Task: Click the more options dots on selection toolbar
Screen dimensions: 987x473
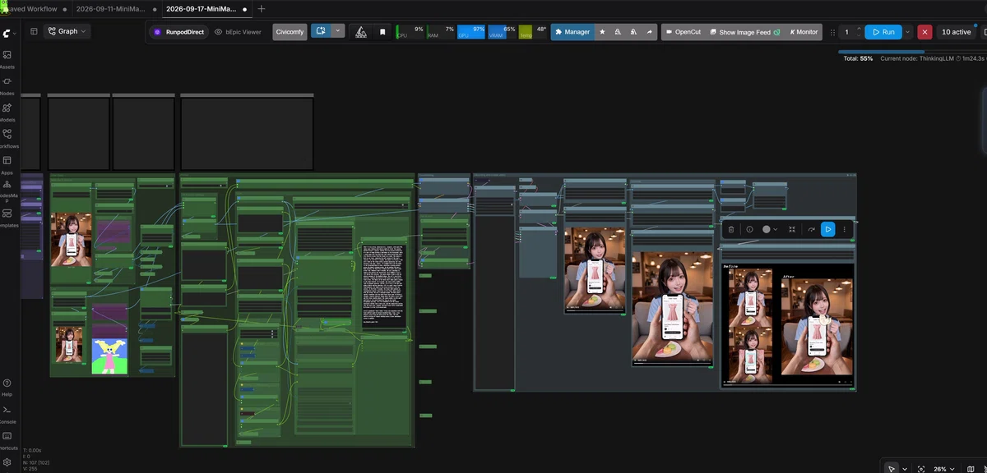Action: pyautogui.click(x=845, y=229)
